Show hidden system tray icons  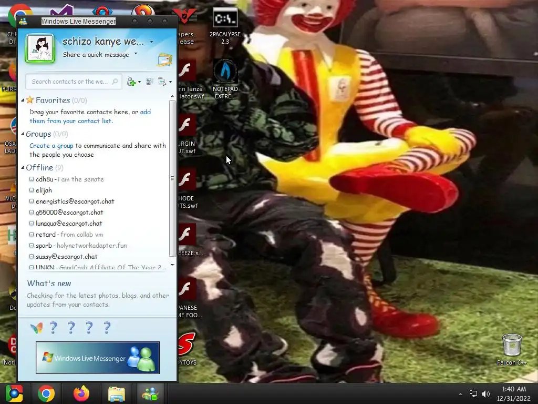point(460,394)
